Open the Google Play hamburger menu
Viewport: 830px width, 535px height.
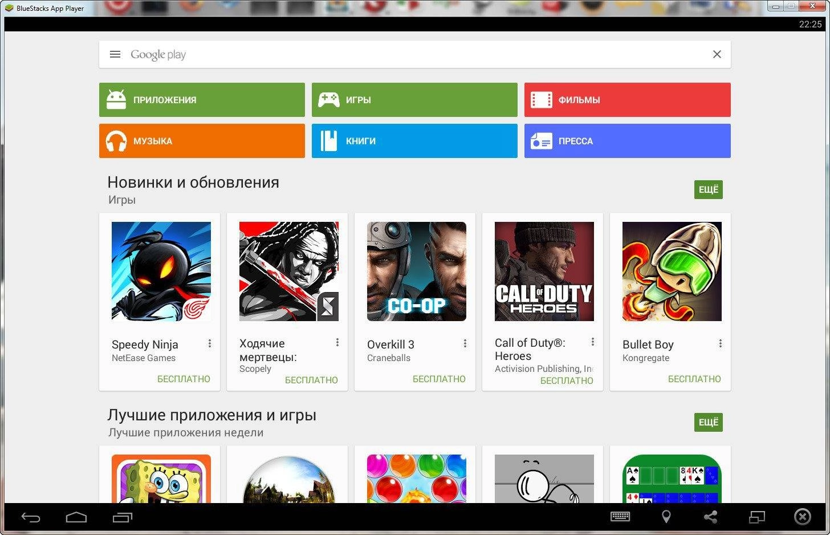click(115, 54)
